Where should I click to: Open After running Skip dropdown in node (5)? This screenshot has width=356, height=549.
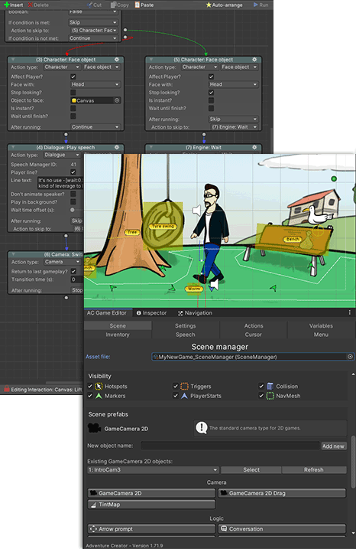click(x=233, y=119)
